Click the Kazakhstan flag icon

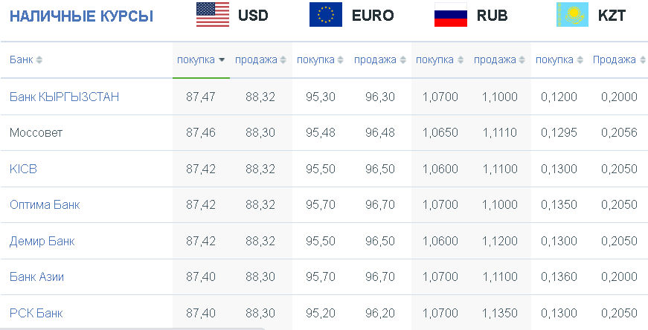tap(572, 15)
